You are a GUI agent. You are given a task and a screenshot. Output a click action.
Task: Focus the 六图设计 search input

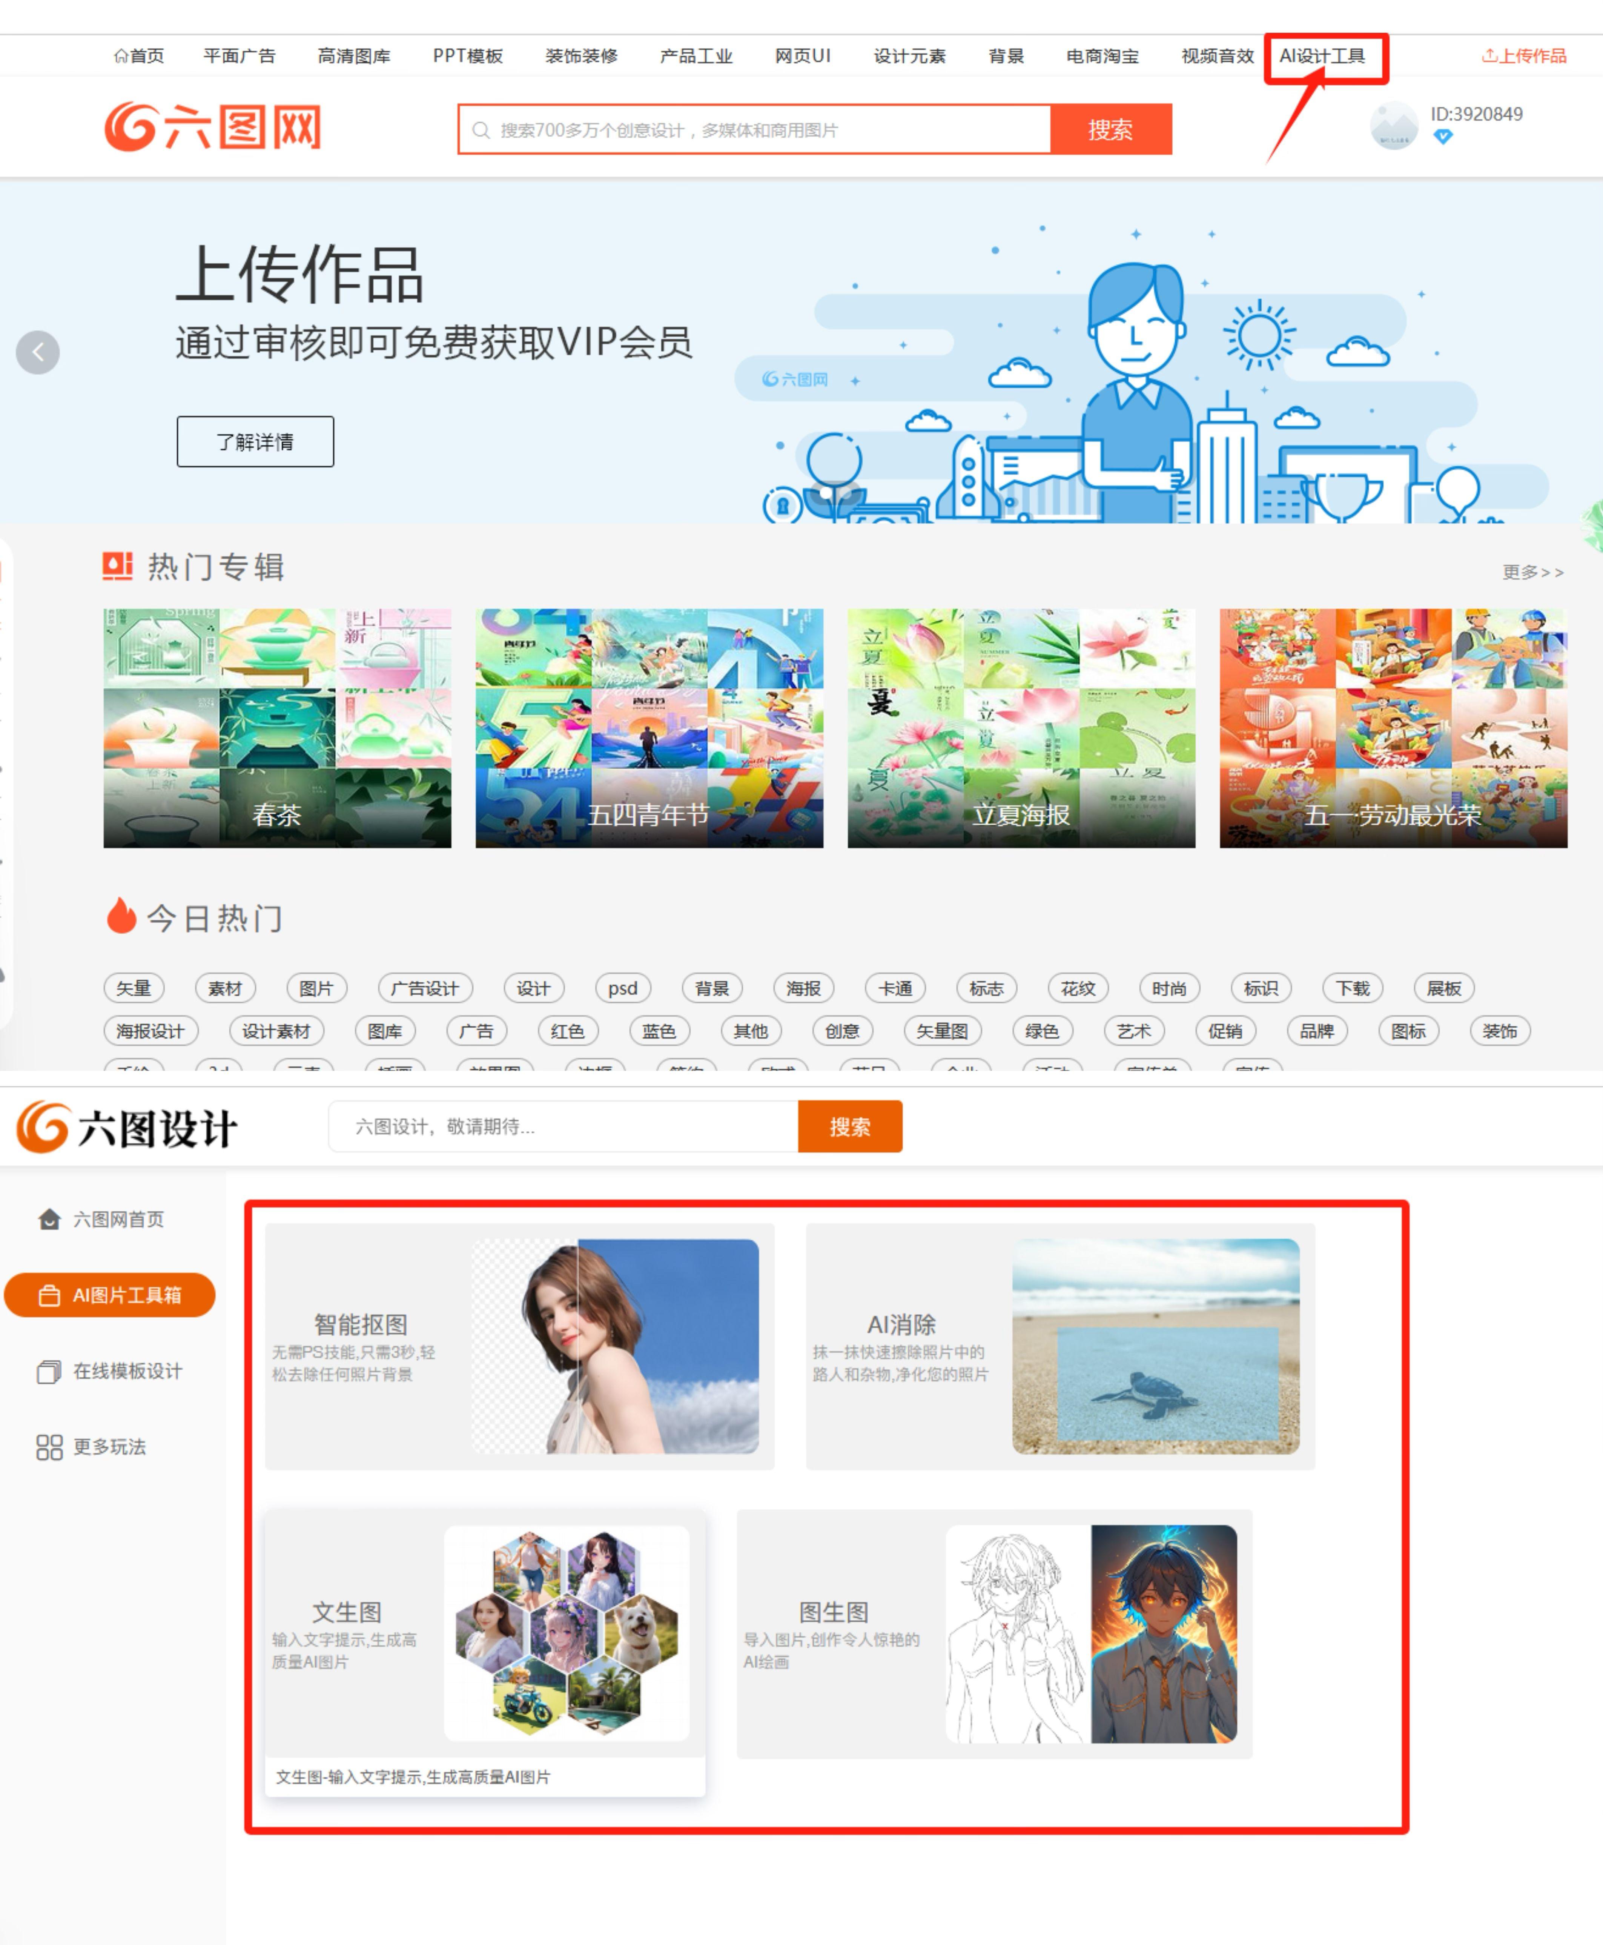(x=563, y=1127)
